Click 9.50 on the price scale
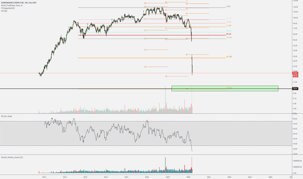303x179 pixels. click(295, 93)
